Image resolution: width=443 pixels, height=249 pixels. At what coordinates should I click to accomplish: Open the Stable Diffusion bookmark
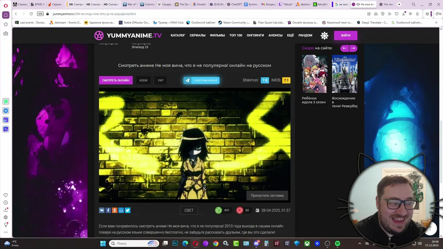(x=134, y=22)
